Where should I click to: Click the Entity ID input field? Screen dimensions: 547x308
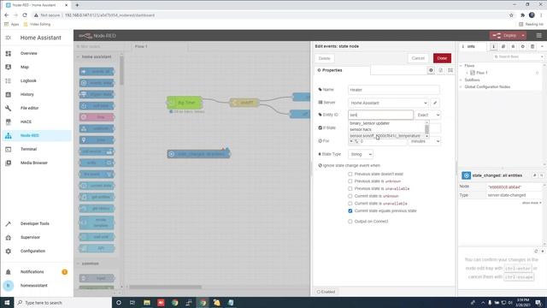[x=380, y=115]
